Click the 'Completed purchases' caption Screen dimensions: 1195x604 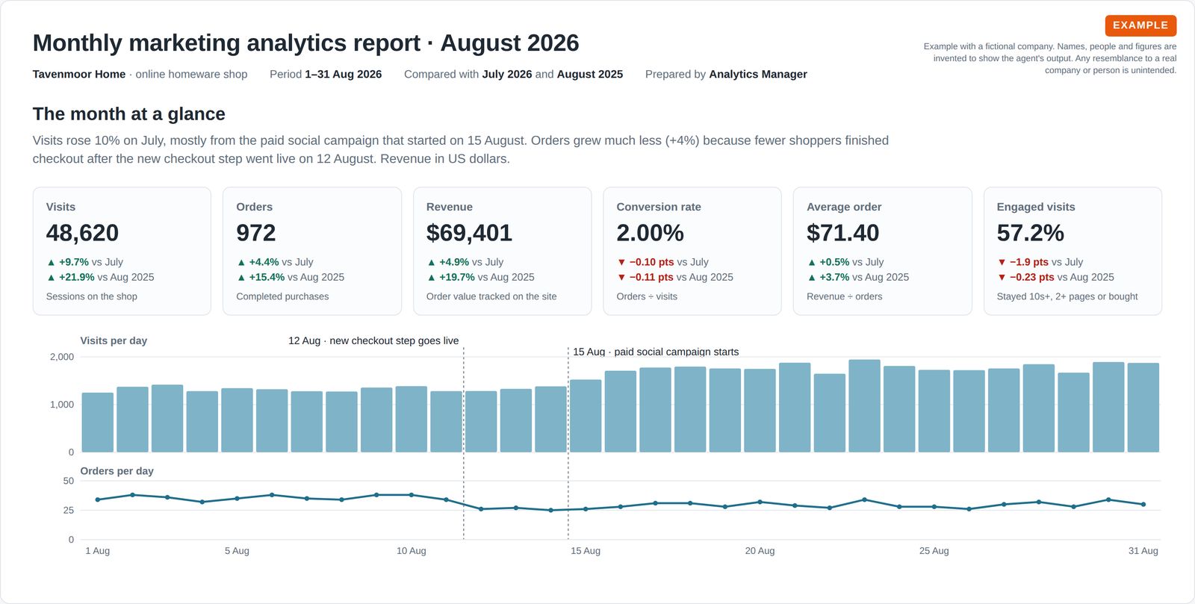282,296
